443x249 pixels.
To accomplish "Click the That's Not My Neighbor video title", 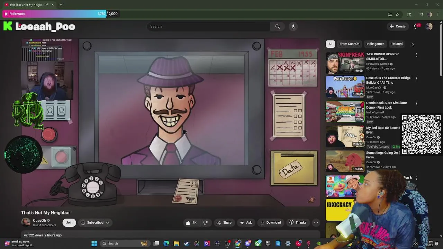I will click(x=45, y=213).
